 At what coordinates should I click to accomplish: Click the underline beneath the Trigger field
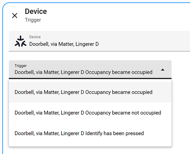90,78
